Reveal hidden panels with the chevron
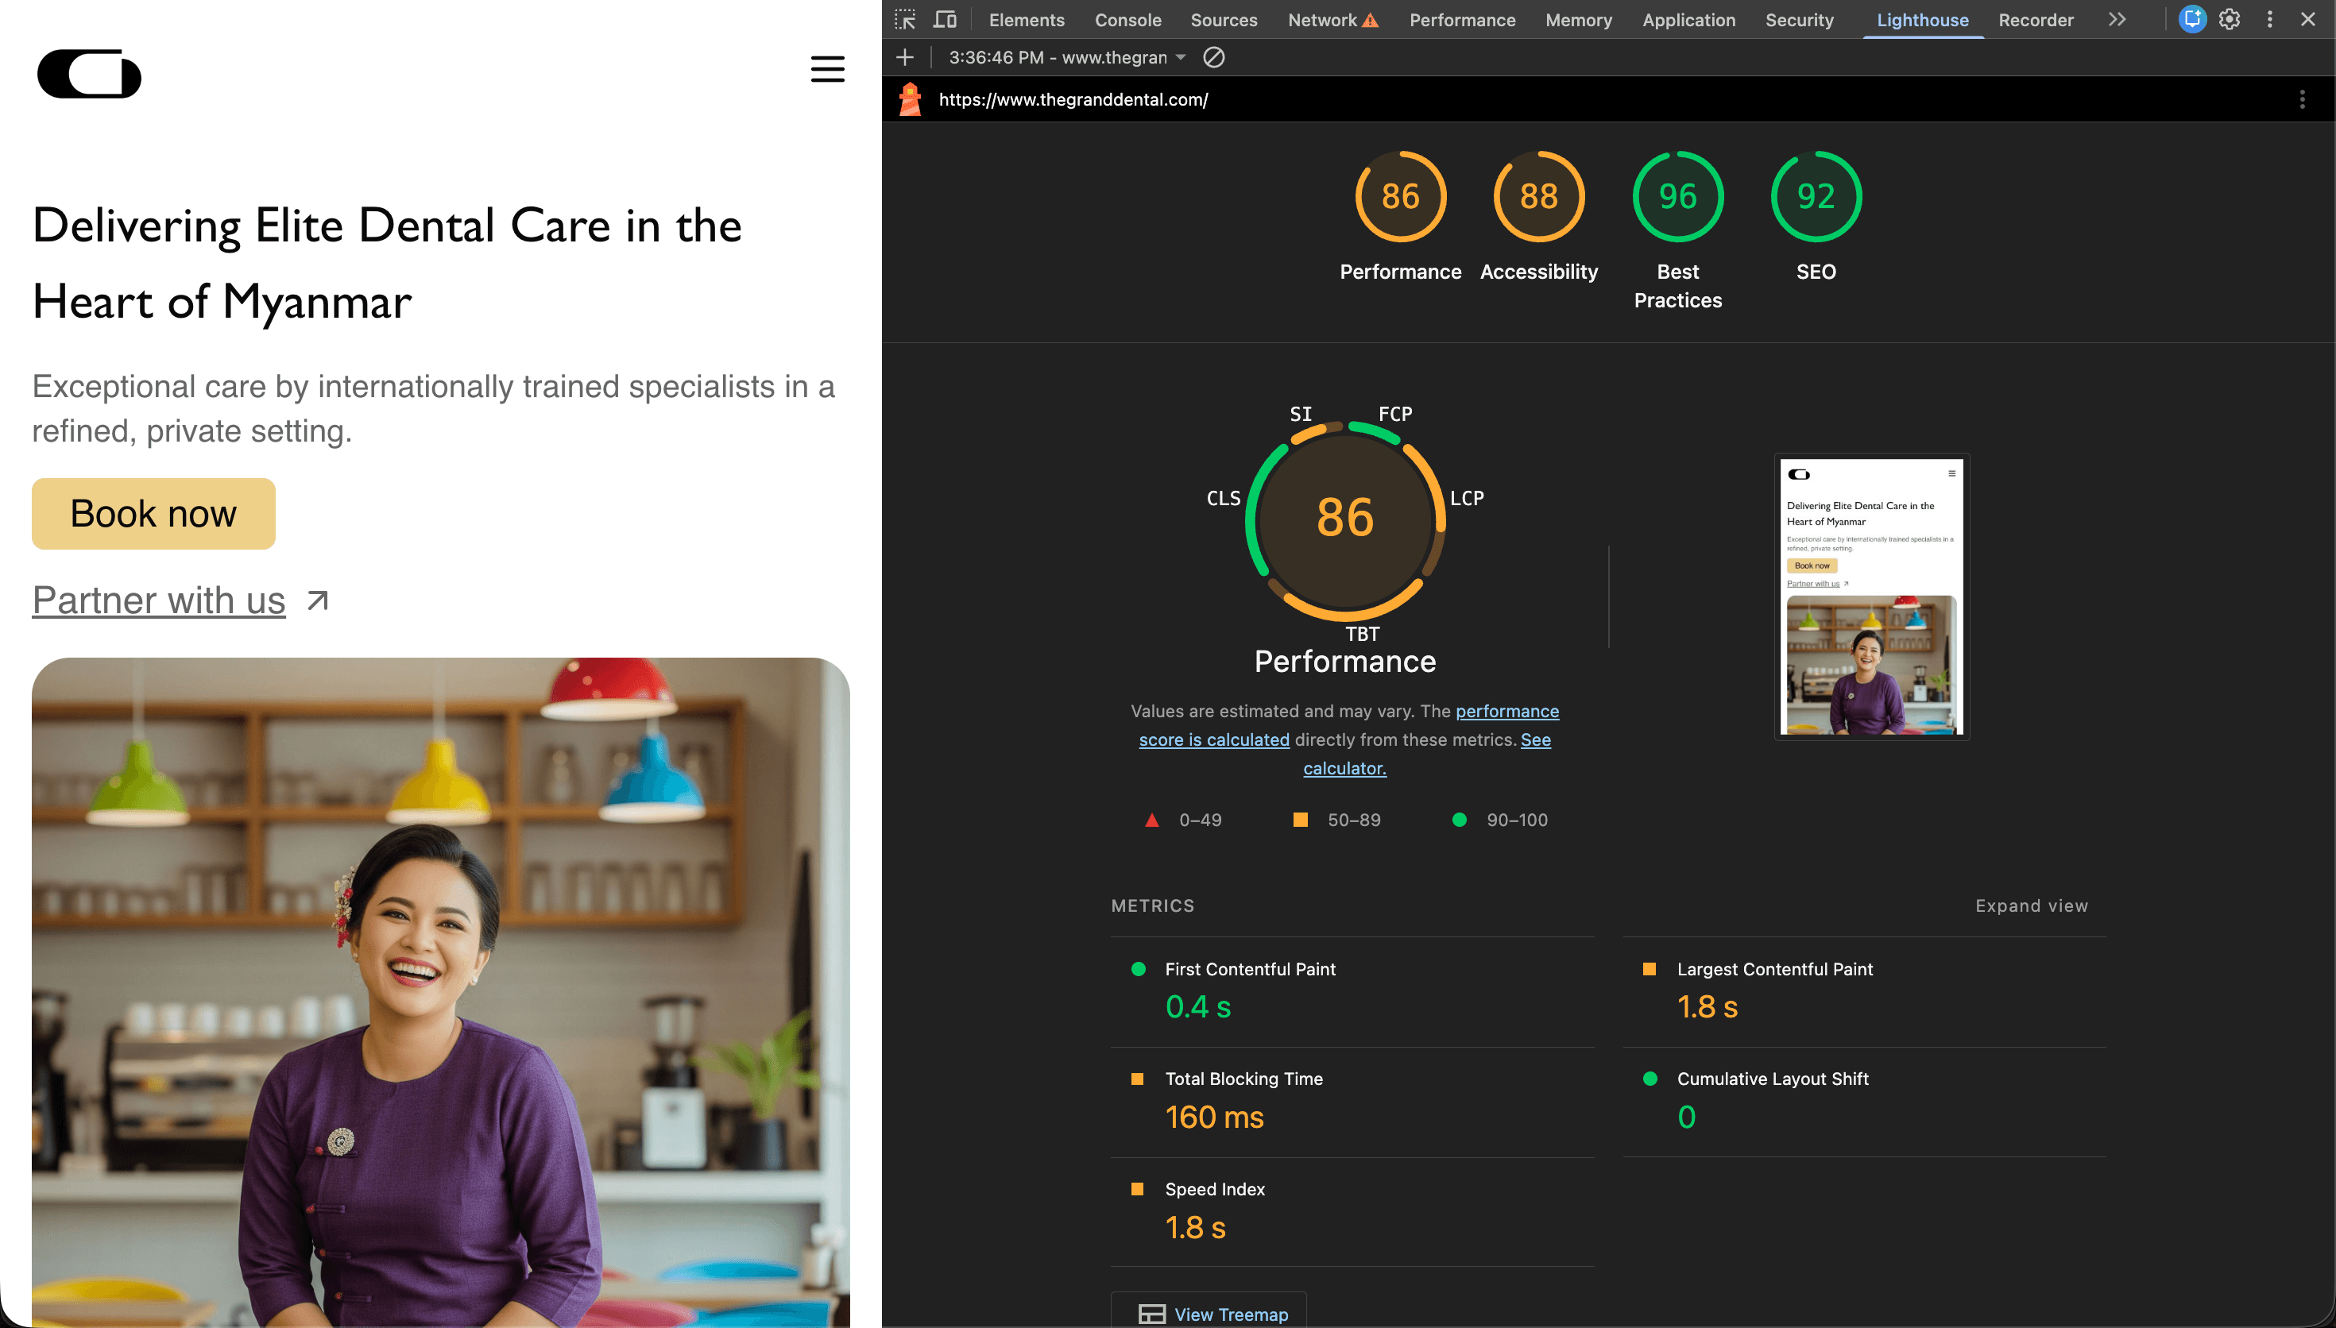Viewport: 2336px width, 1328px height. (2117, 19)
